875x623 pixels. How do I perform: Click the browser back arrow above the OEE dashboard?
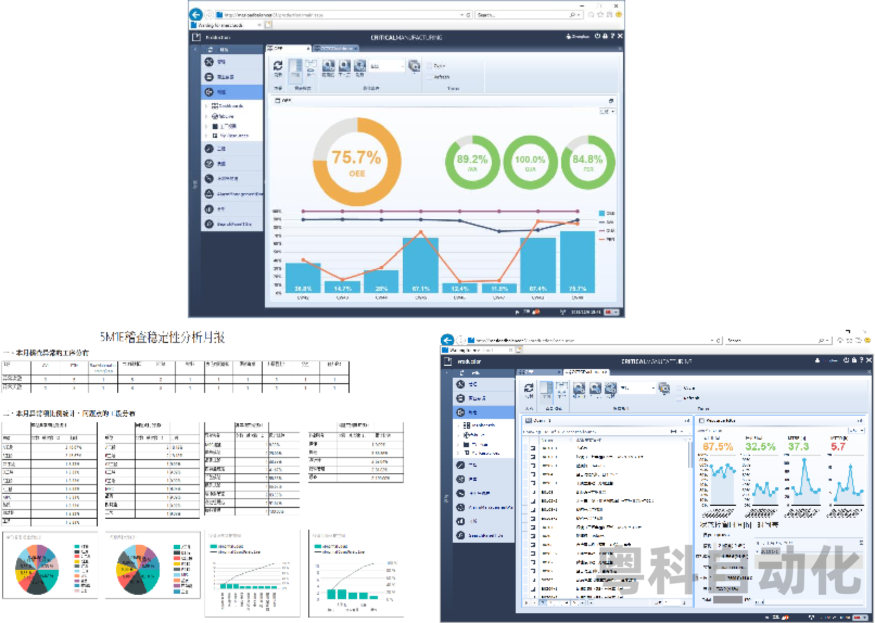coord(196,15)
